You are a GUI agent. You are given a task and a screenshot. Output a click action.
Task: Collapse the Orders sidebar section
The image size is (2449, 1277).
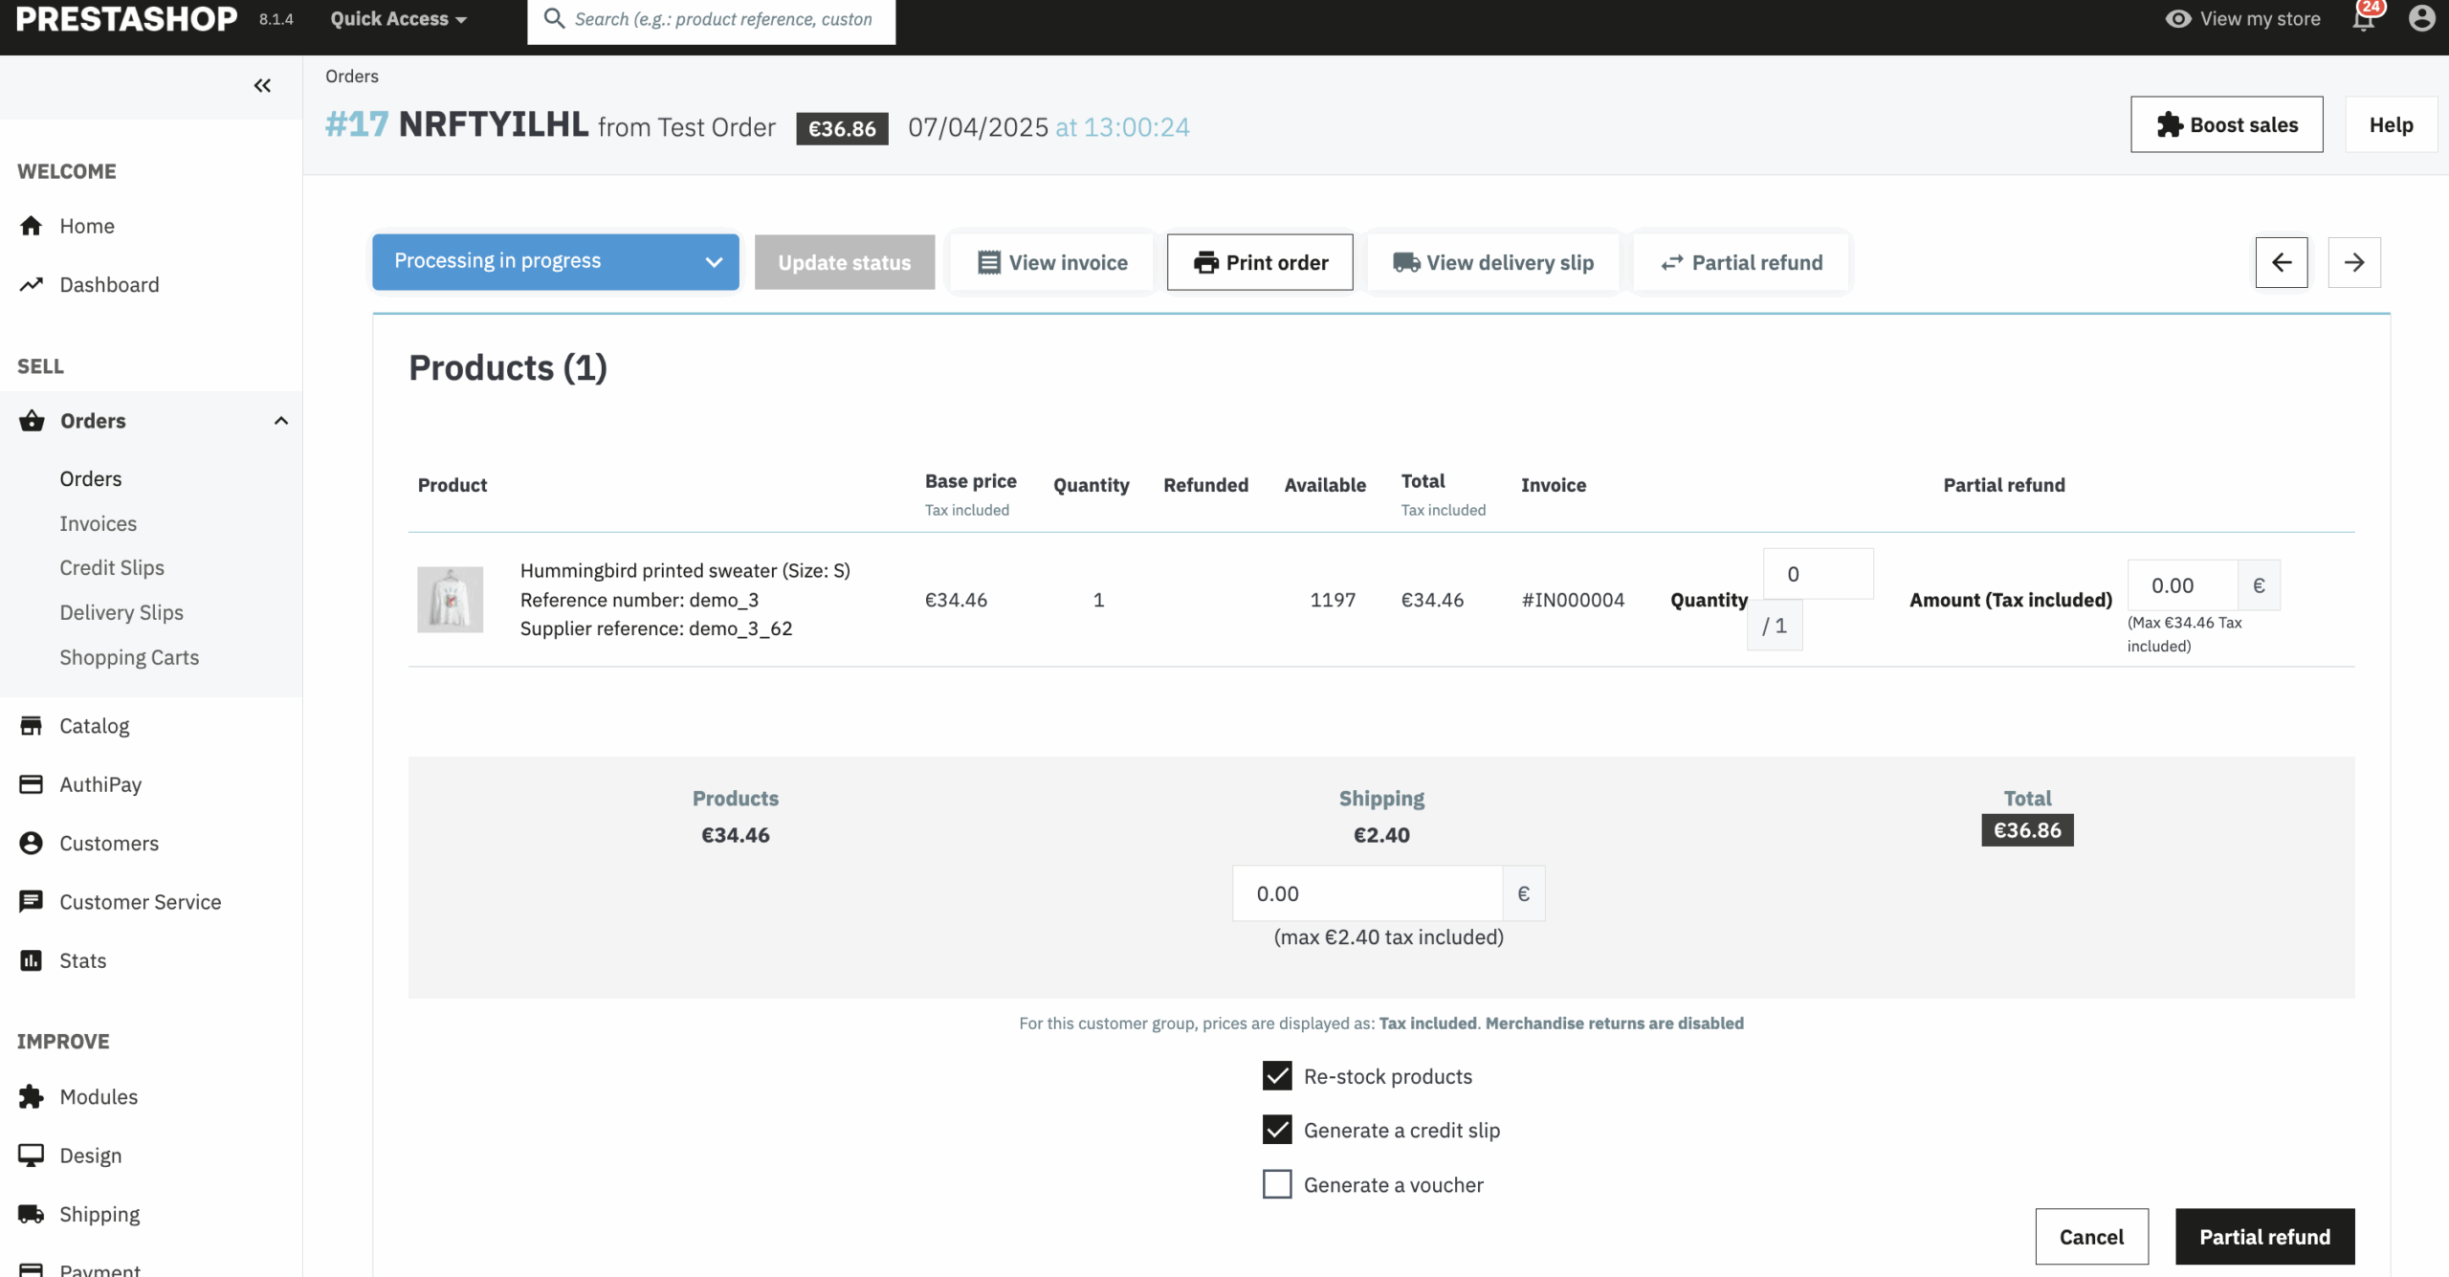[x=280, y=421]
